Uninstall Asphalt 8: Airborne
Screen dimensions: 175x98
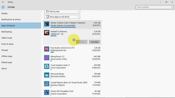pyautogui.click(x=95, y=42)
